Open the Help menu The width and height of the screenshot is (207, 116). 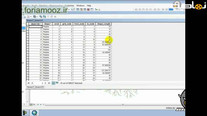point(89,5)
